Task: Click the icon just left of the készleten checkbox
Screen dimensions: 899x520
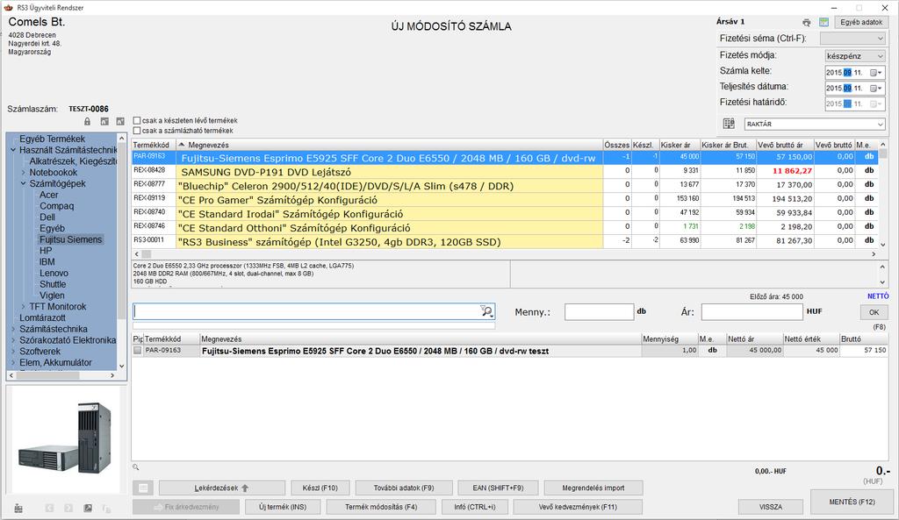Action: click(119, 121)
